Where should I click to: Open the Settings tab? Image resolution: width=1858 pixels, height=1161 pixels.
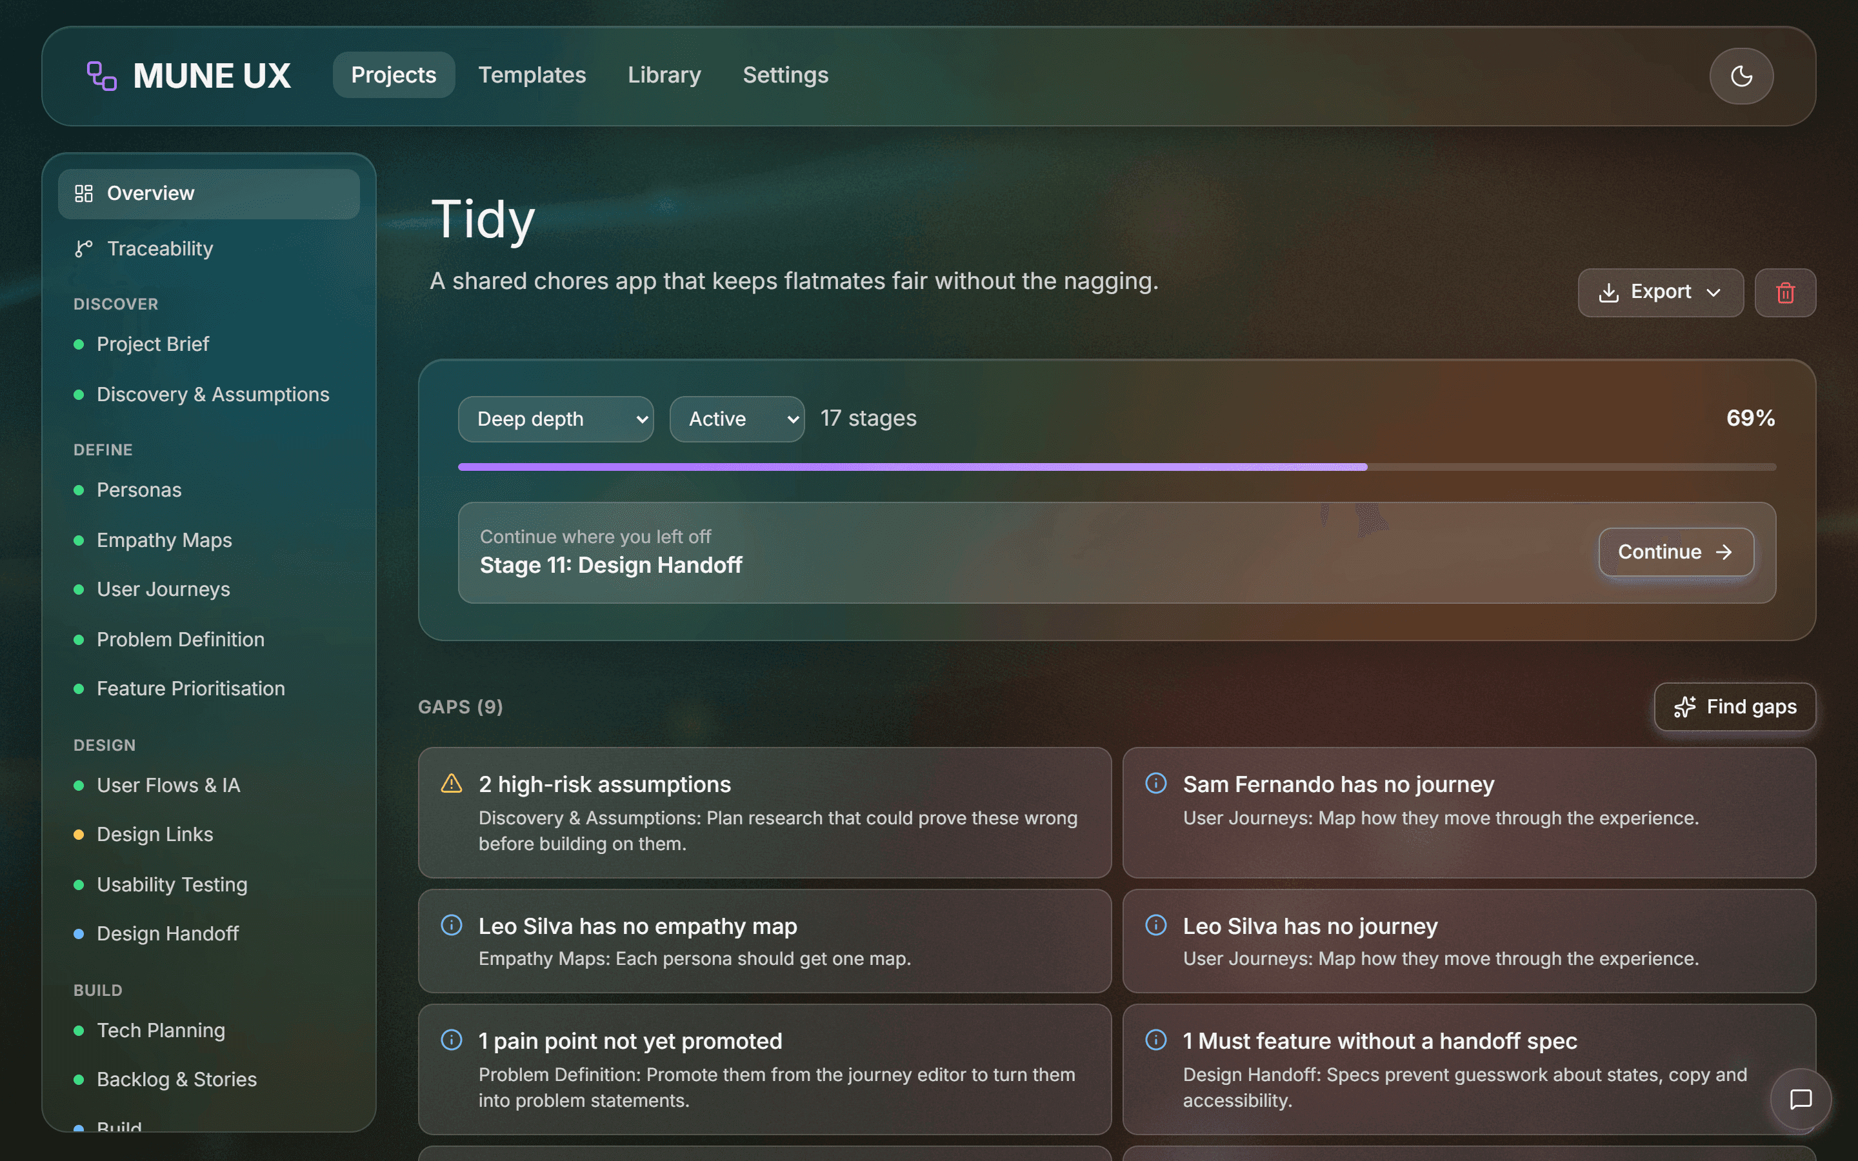tap(785, 75)
